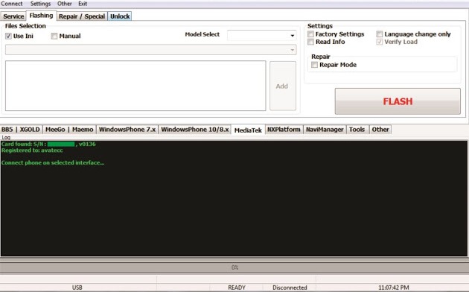Toggle the Use Ini checkbox
This screenshot has height=292, width=469.
click(8, 36)
